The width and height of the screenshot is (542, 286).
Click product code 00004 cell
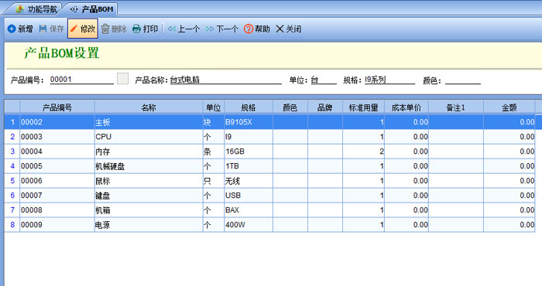(x=57, y=152)
